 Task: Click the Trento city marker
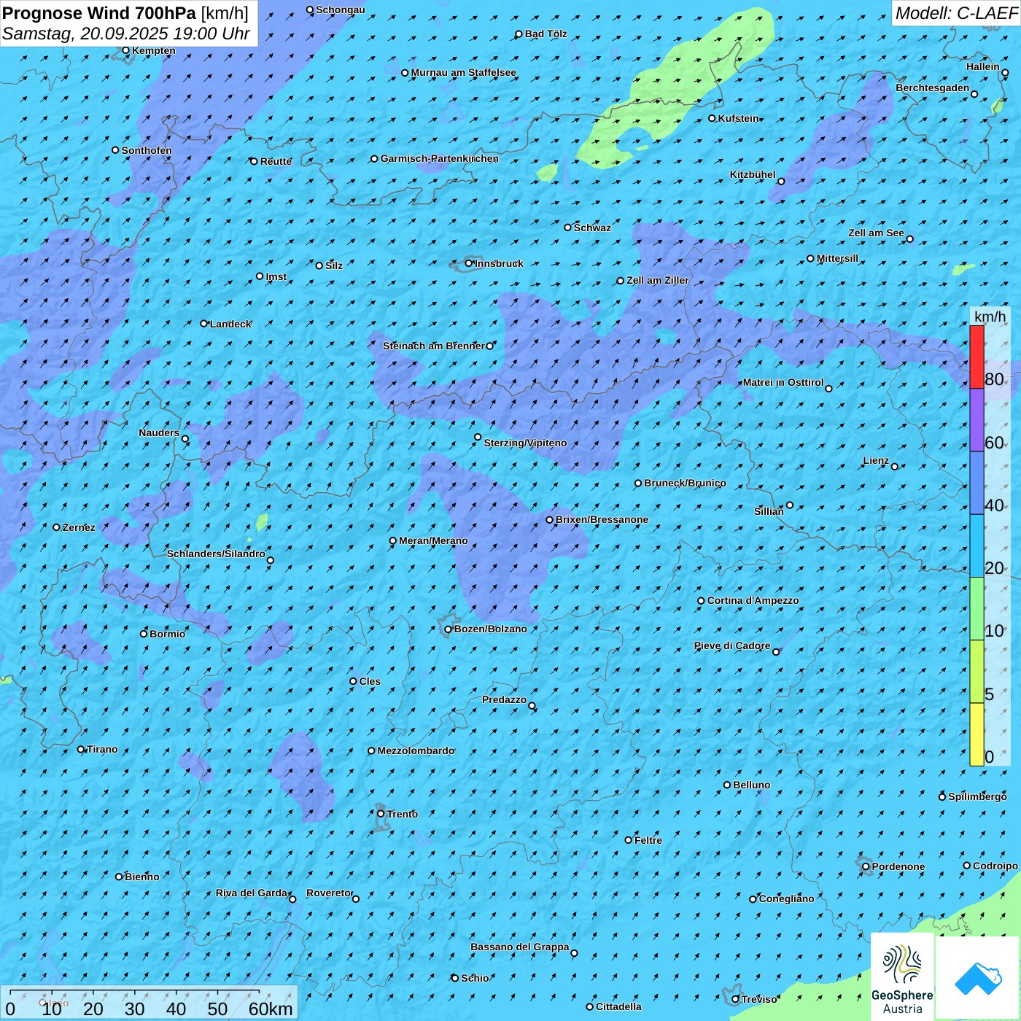click(381, 814)
